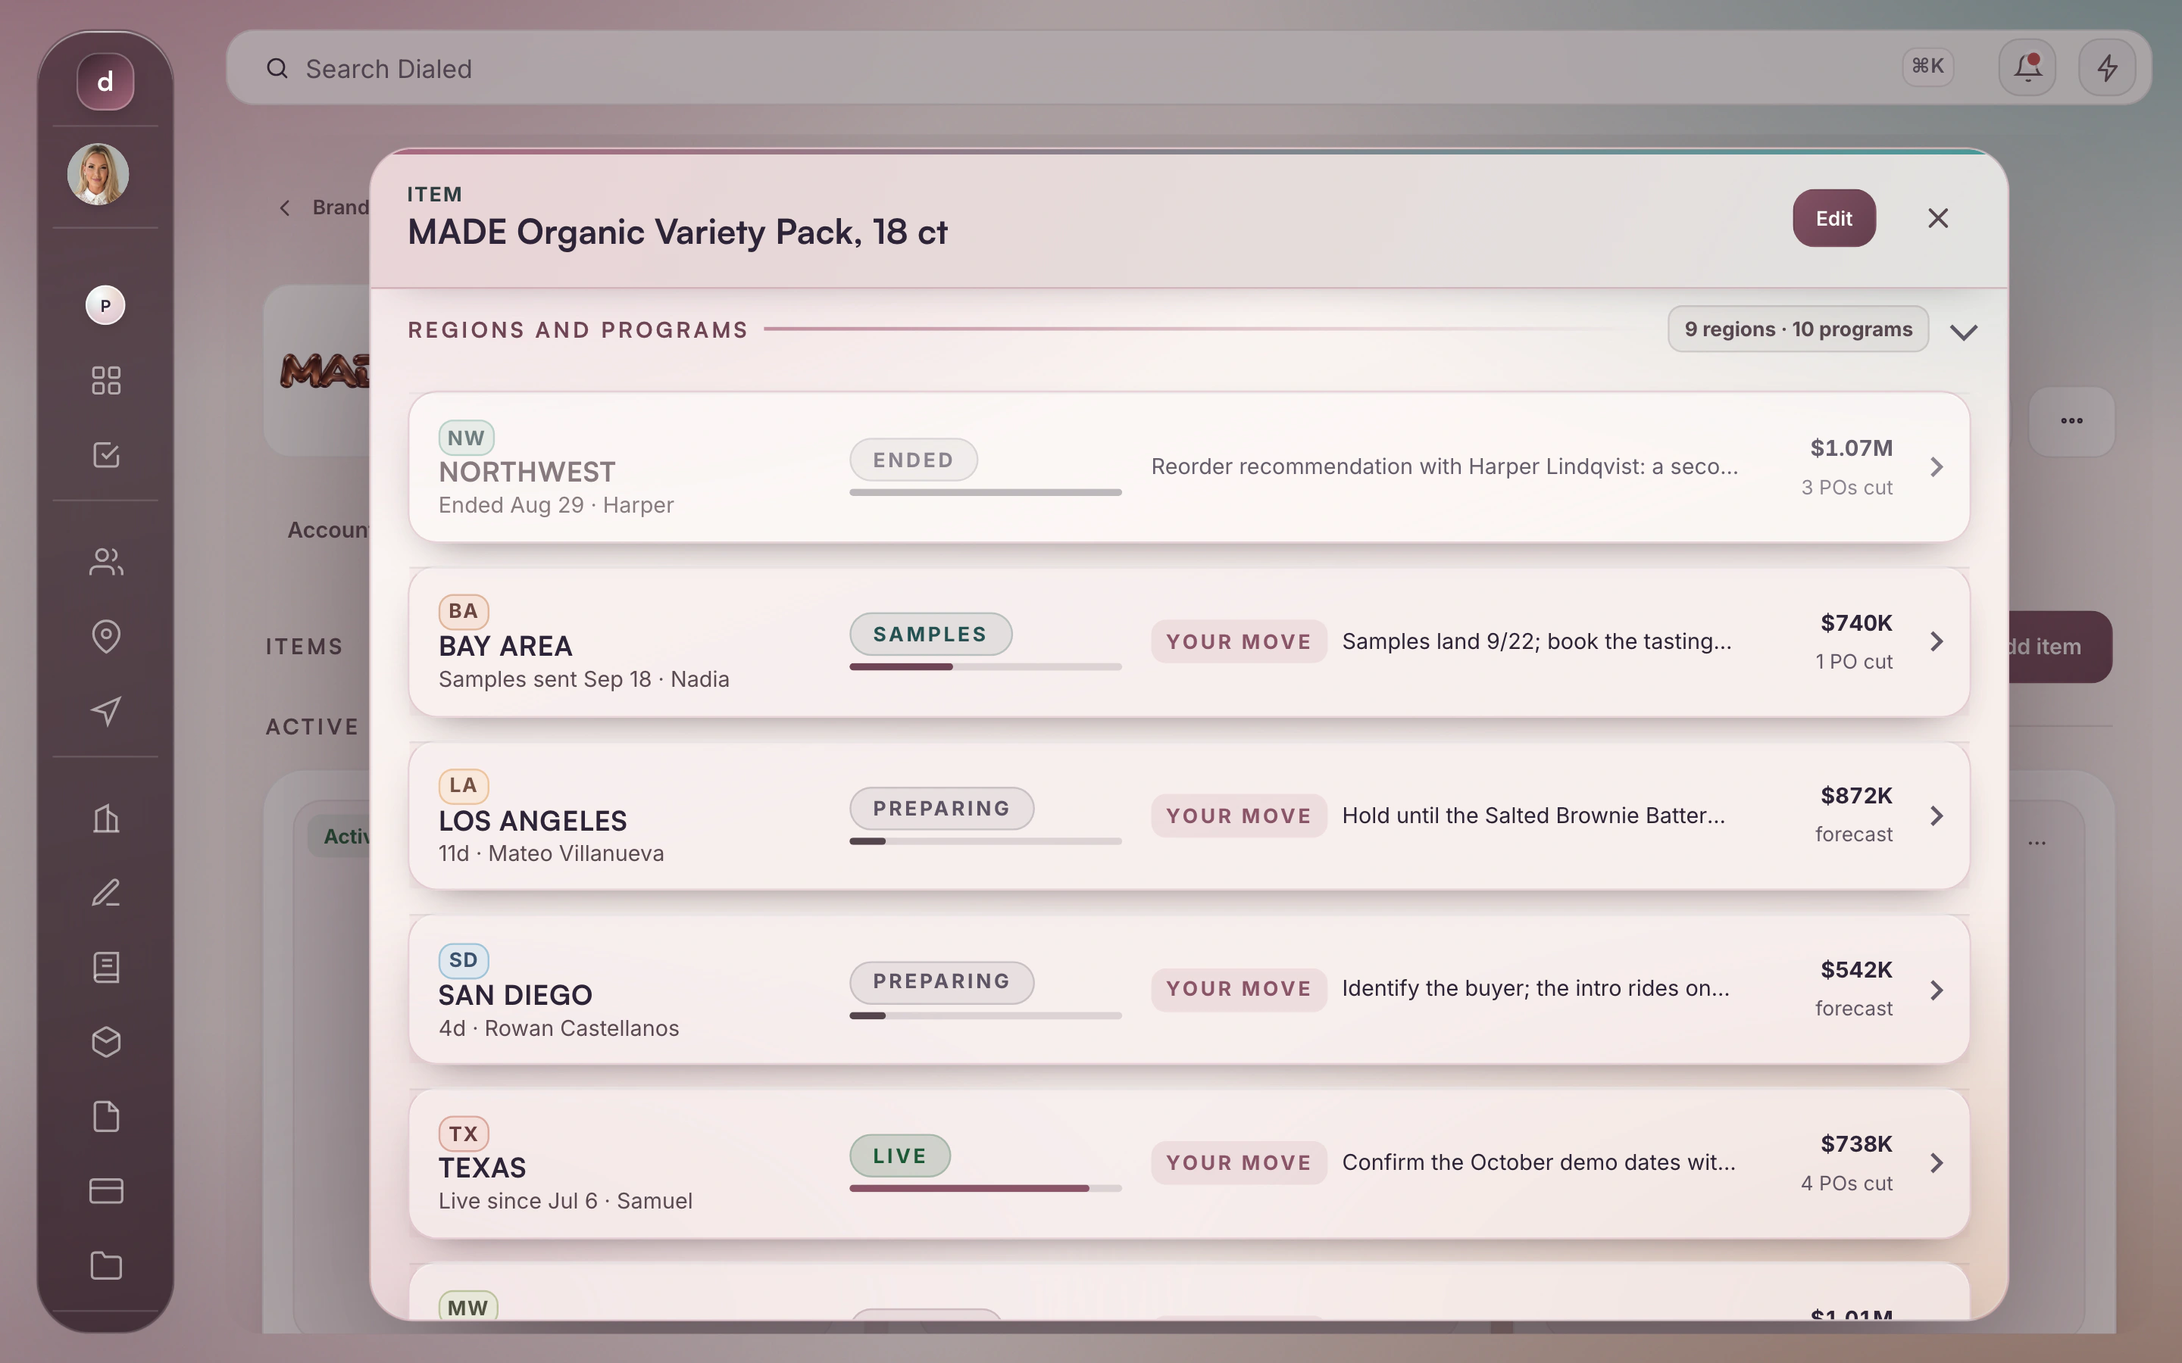Open the Texas region row chevron
Image resolution: width=2182 pixels, height=1363 pixels.
click(1937, 1163)
